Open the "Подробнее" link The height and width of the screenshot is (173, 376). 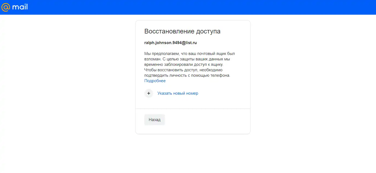click(x=155, y=81)
